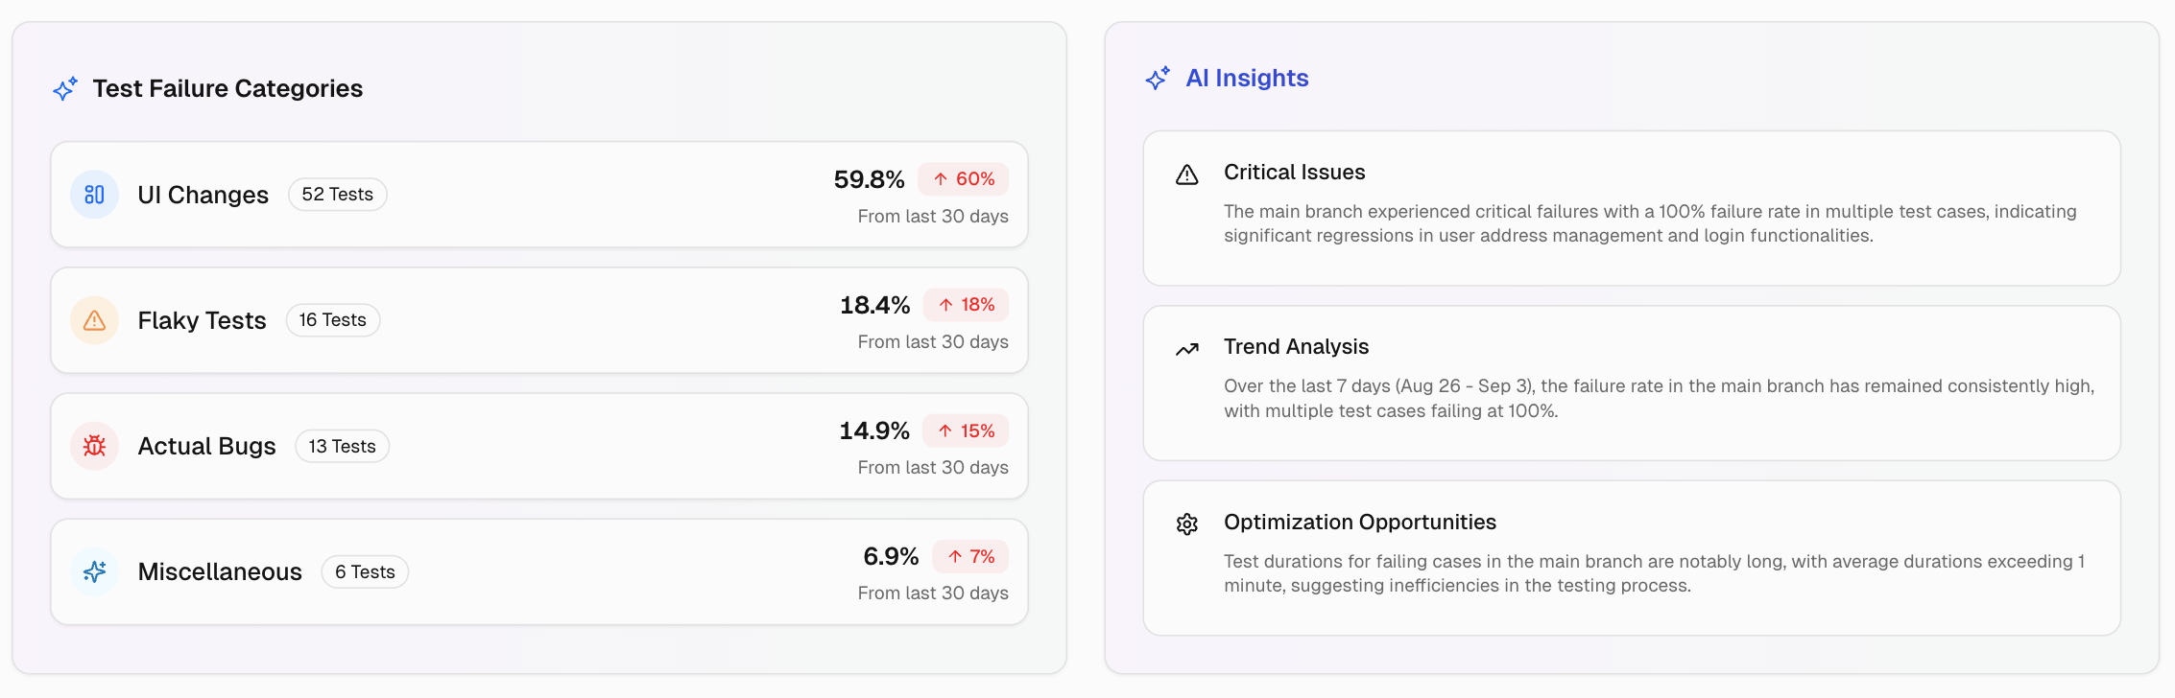The width and height of the screenshot is (2175, 698).
Task: Click the 60% increase trend badge
Action: [x=964, y=179]
